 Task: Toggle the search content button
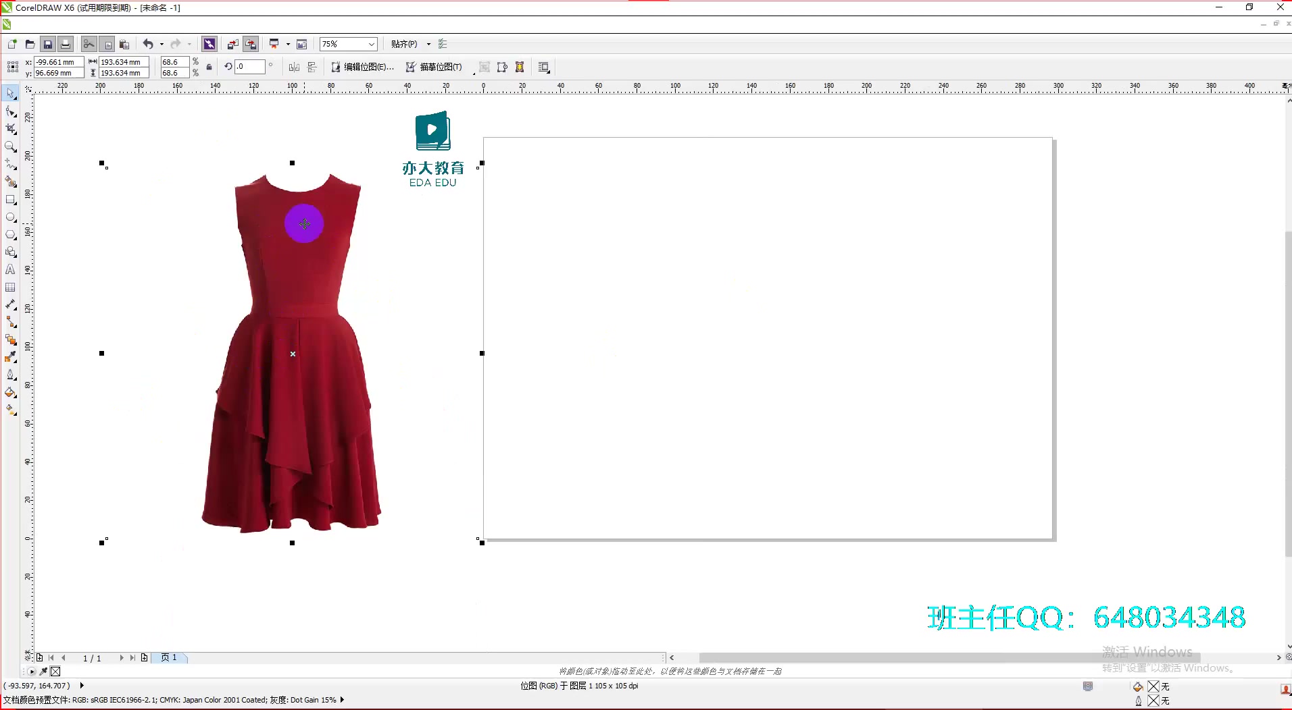click(x=209, y=44)
